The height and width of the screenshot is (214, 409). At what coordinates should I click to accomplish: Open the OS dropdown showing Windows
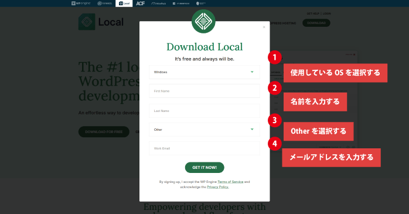click(x=205, y=72)
